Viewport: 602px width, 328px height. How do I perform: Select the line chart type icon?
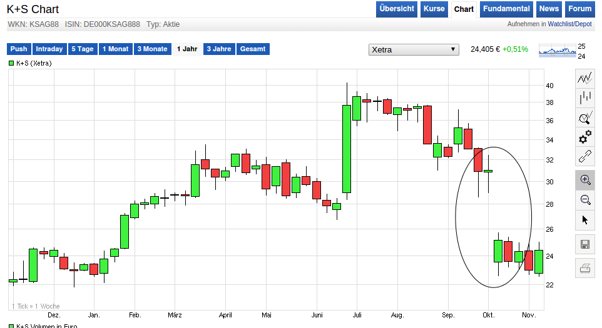pyautogui.click(x=584, y=79)
